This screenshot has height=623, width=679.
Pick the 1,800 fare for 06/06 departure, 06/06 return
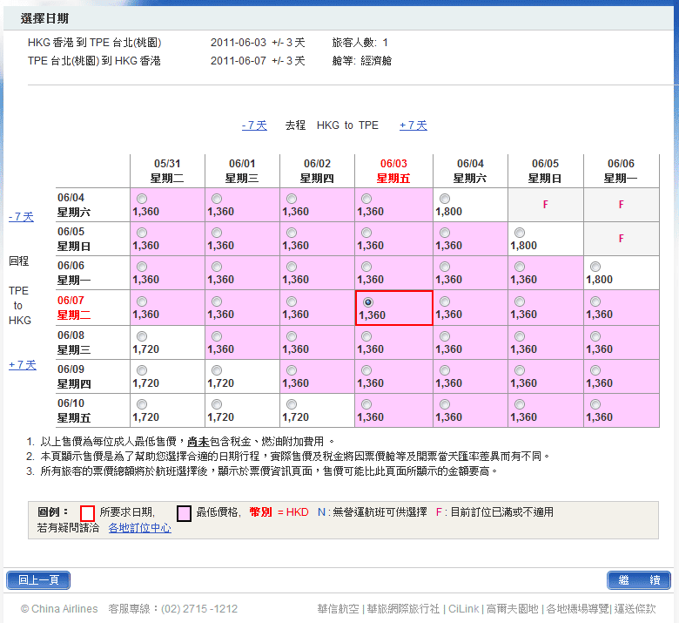pos(595,267)
